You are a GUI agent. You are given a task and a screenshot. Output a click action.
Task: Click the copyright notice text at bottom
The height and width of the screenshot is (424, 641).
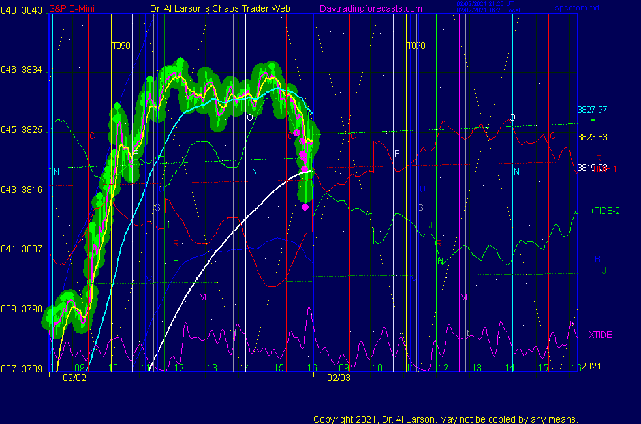(446, 419)
